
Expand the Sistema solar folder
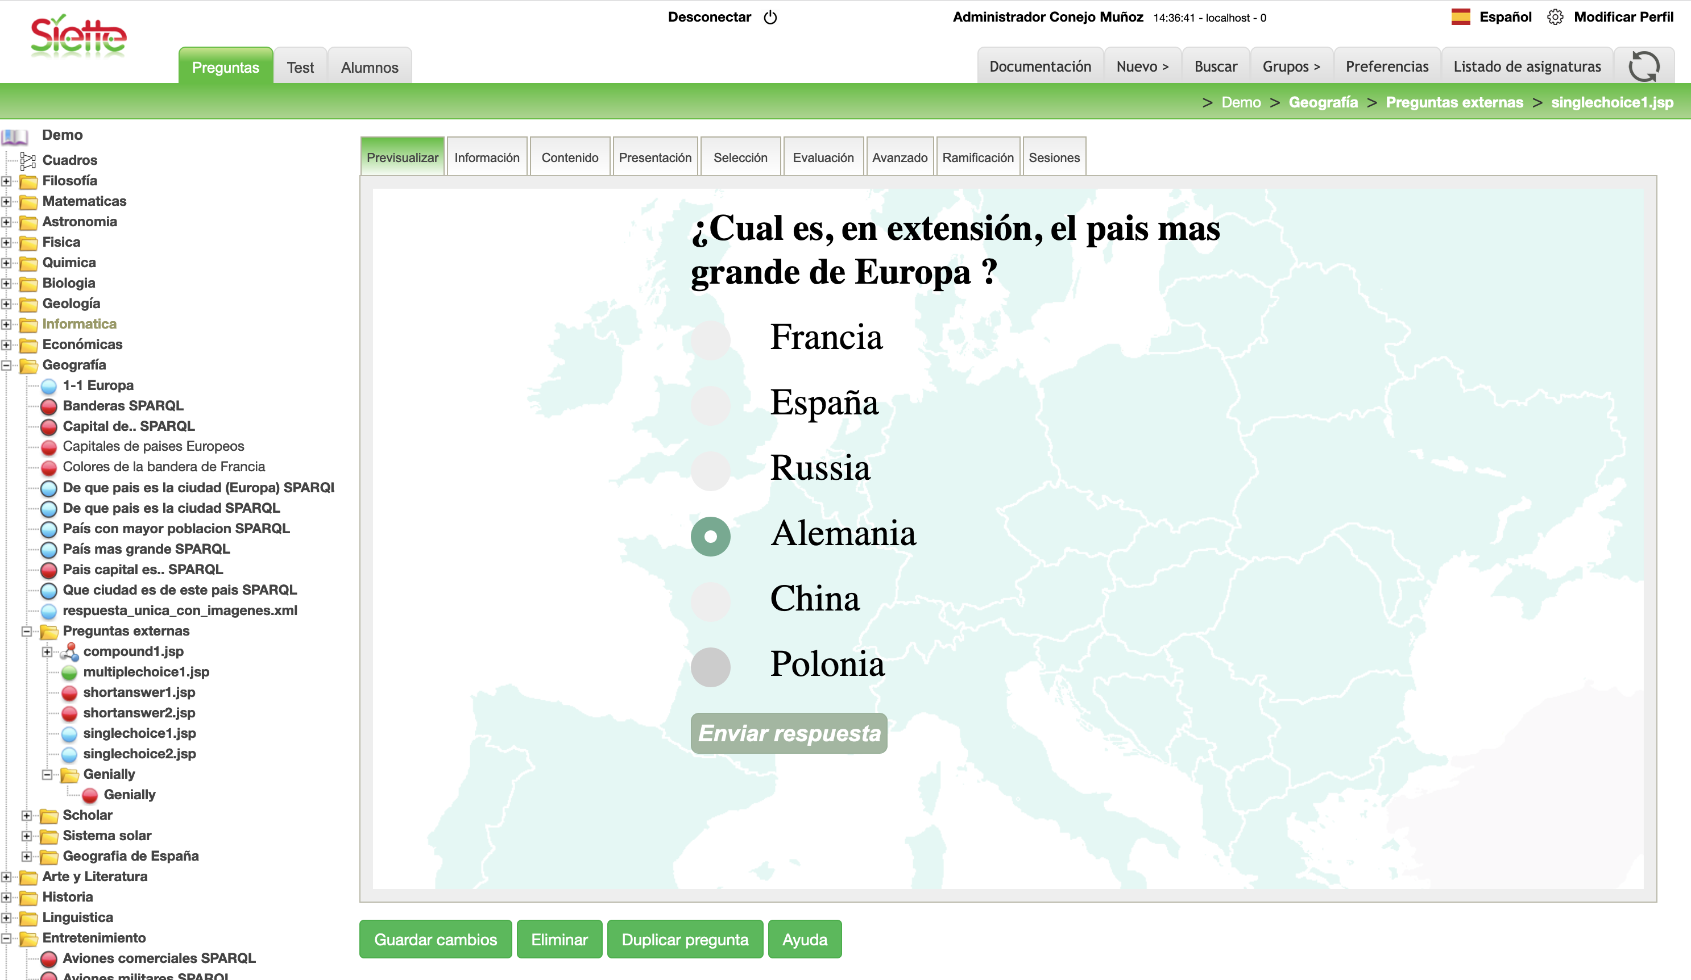pyautogui.click(x=27, y=836)
